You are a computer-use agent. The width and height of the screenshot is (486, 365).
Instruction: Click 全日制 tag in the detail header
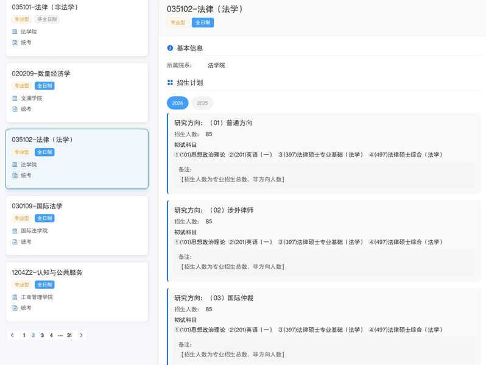(x=203, y=23)
